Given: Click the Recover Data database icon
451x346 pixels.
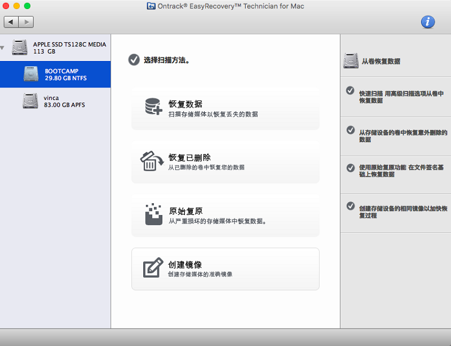Looking at the screenshot, I should click(153, 107).
